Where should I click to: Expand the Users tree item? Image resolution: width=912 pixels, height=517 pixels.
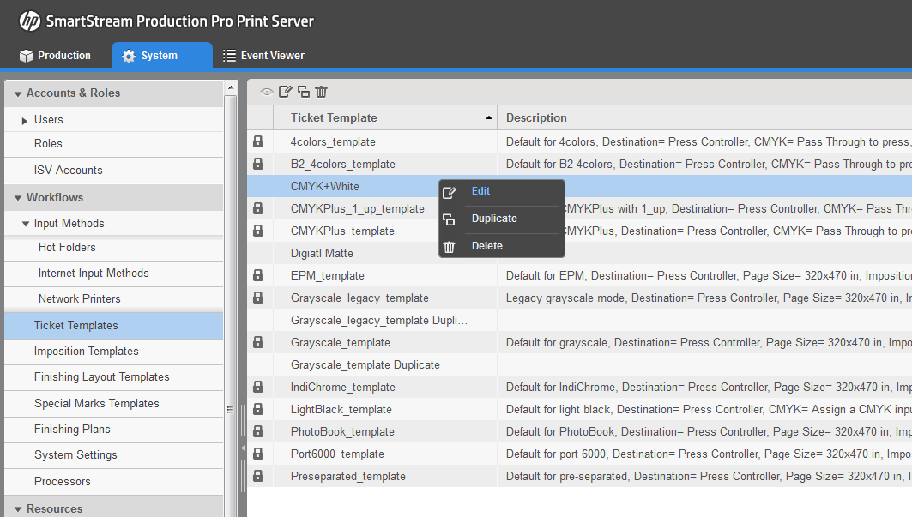point(24,119)
